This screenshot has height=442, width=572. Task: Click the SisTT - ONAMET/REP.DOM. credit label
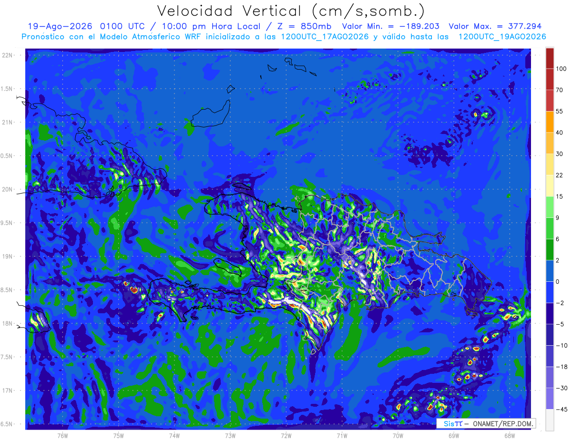click(486, 423)
